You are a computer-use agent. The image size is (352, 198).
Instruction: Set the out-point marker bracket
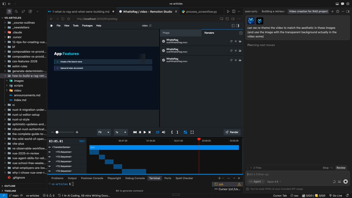[177, 132]
